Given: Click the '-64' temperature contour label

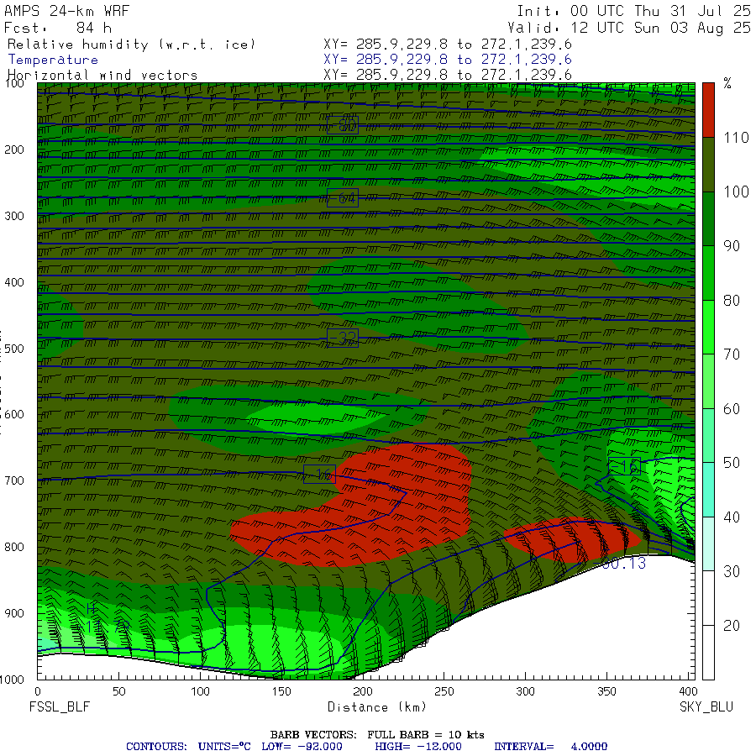Looking at the screenshot, I should (343, 198).
